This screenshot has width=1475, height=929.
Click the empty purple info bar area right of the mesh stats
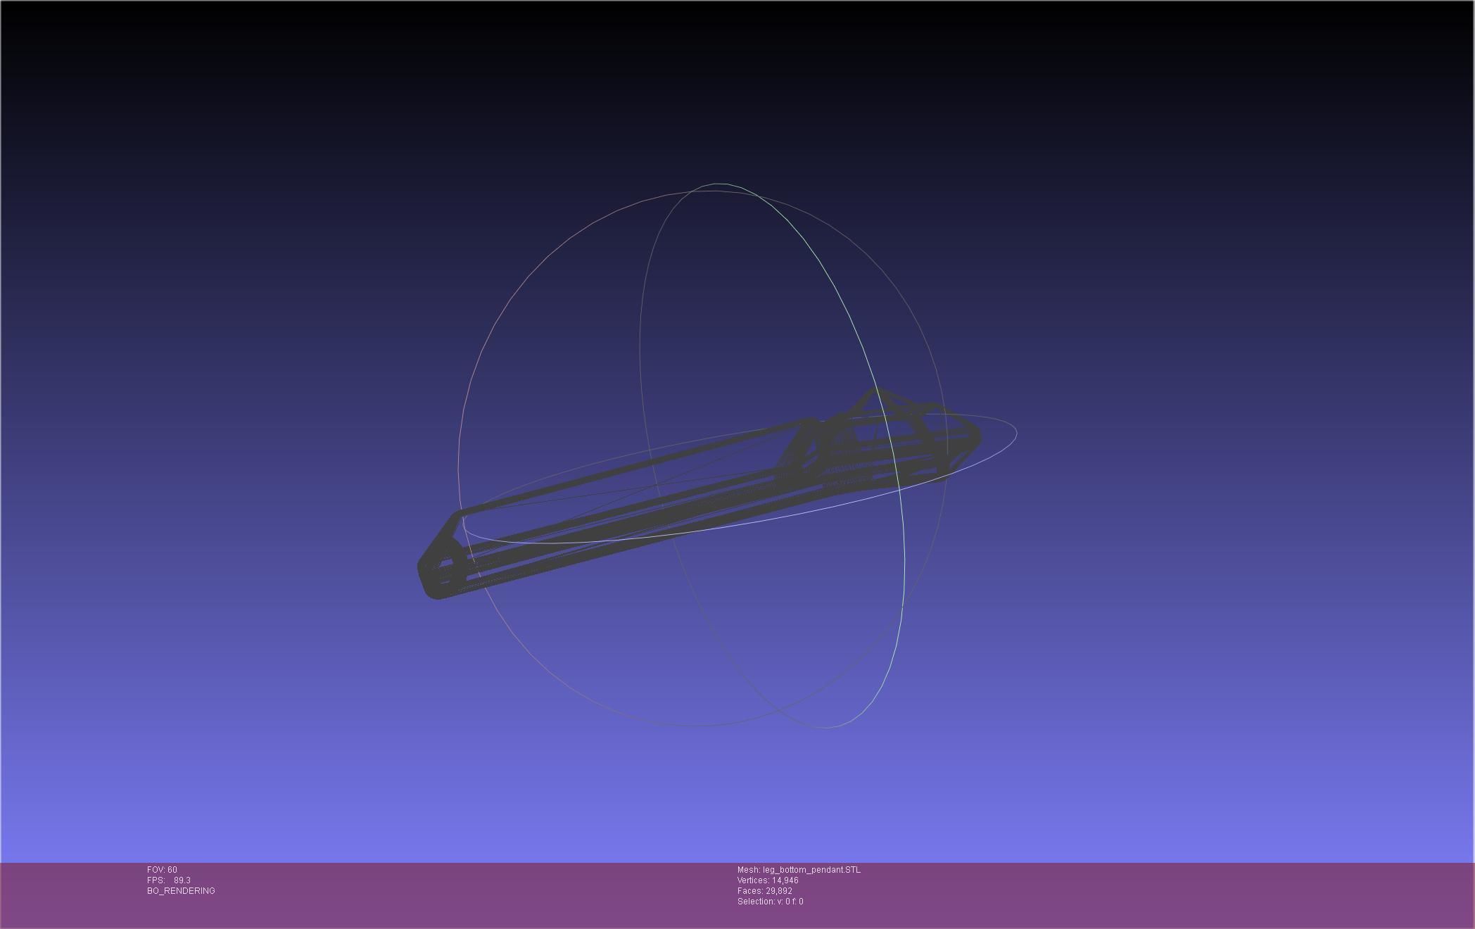[1161, 894]
